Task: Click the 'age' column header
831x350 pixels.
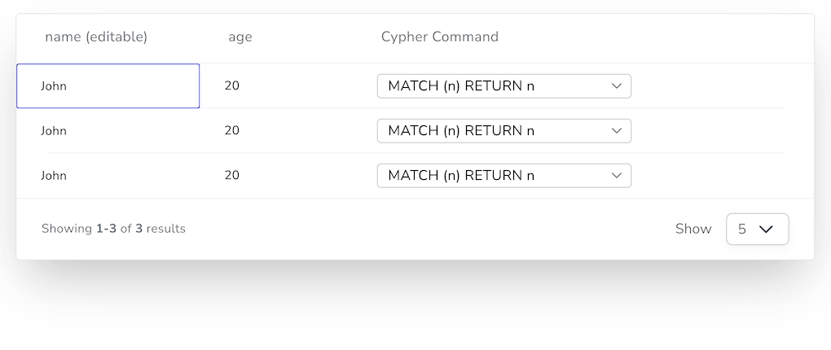Action: click(x=240, y=37)
